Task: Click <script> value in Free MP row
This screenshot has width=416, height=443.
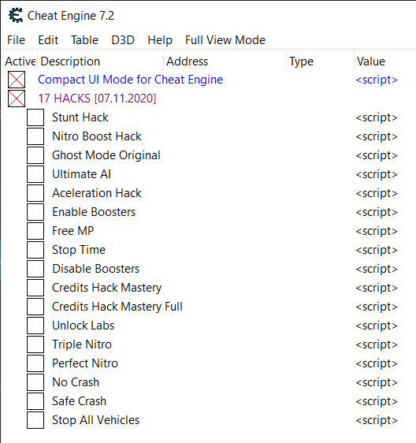Action: click(x=377, y=232)
